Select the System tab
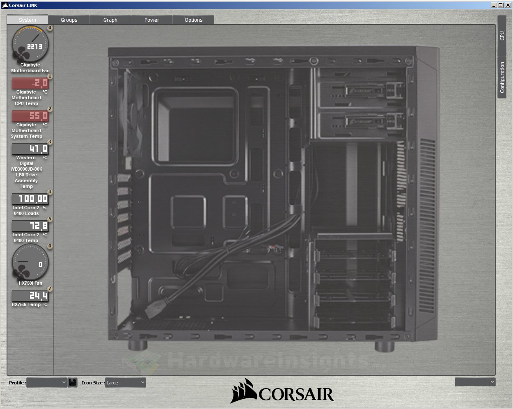The height and width of the screenshot is (409, 513). pos(27,20)
